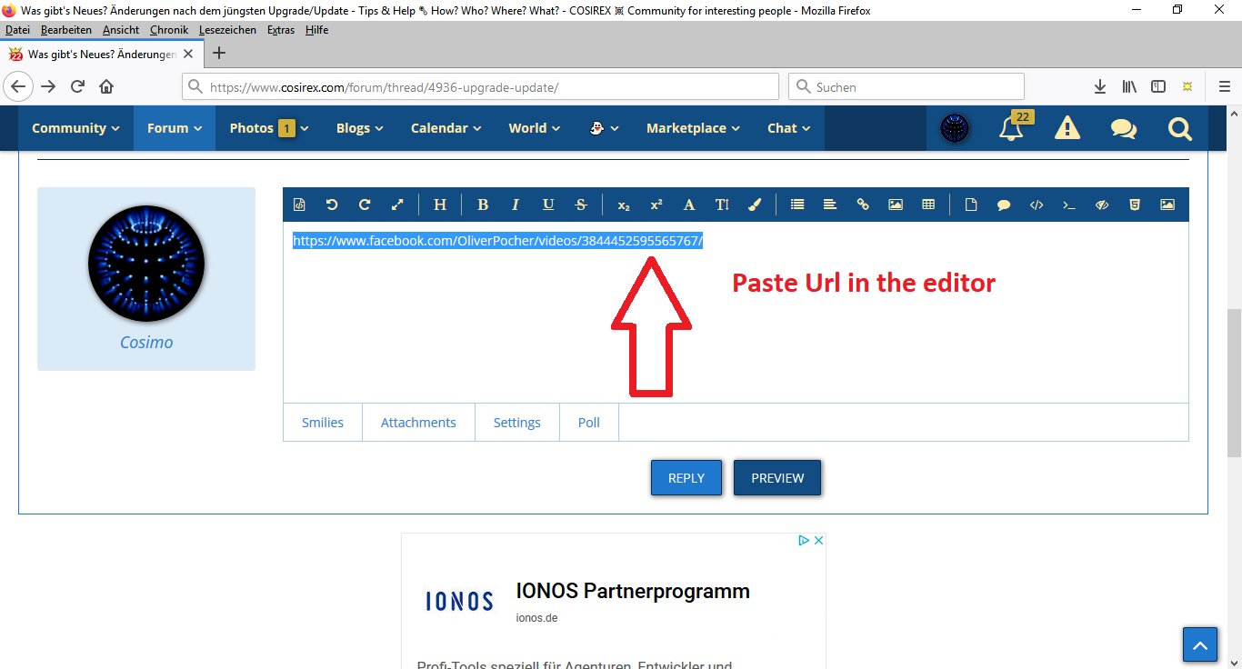The image size is (1242, 669).
Task: Click the insert link icon
Action: coord(863,205)
